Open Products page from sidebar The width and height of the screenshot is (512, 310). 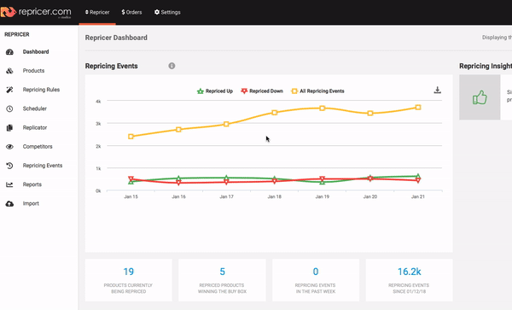tap(33, 71)
